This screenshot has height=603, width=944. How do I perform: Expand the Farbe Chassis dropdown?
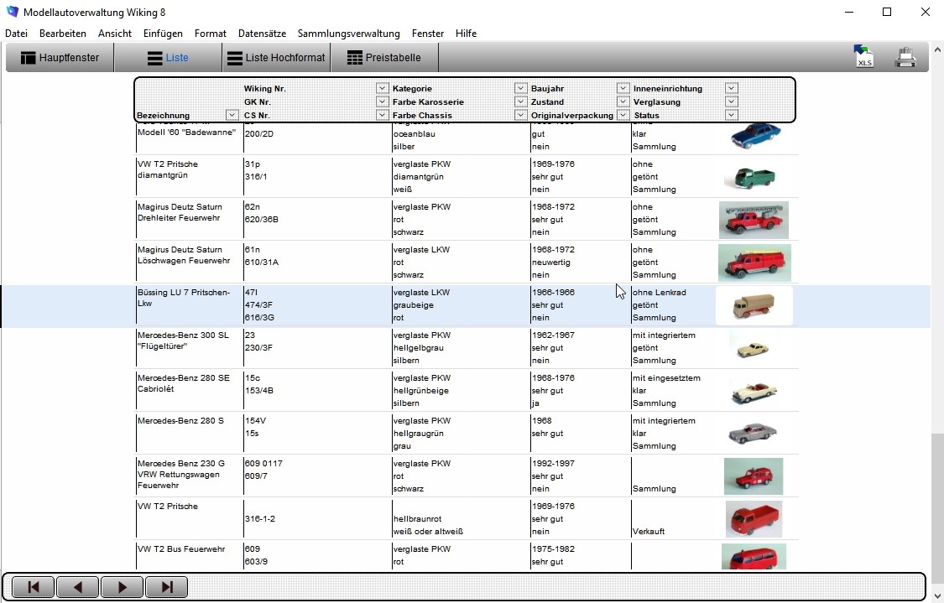(520, 115)
